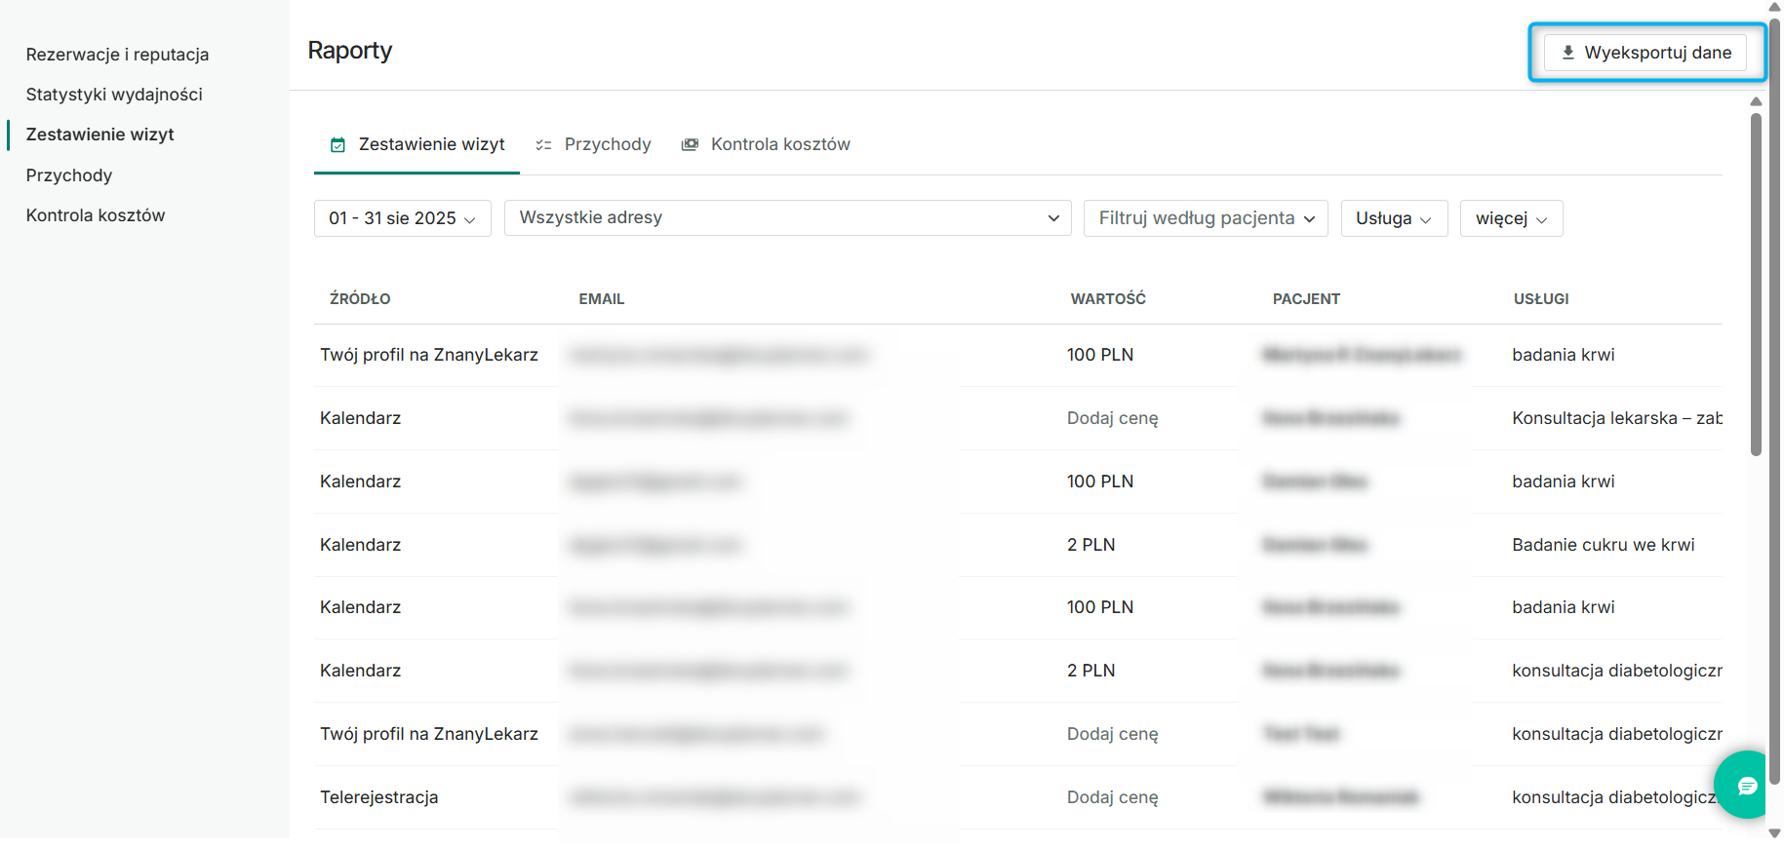Click the inner table vertical scrollbar
1784x848 pixels.
coord(1756,283)
